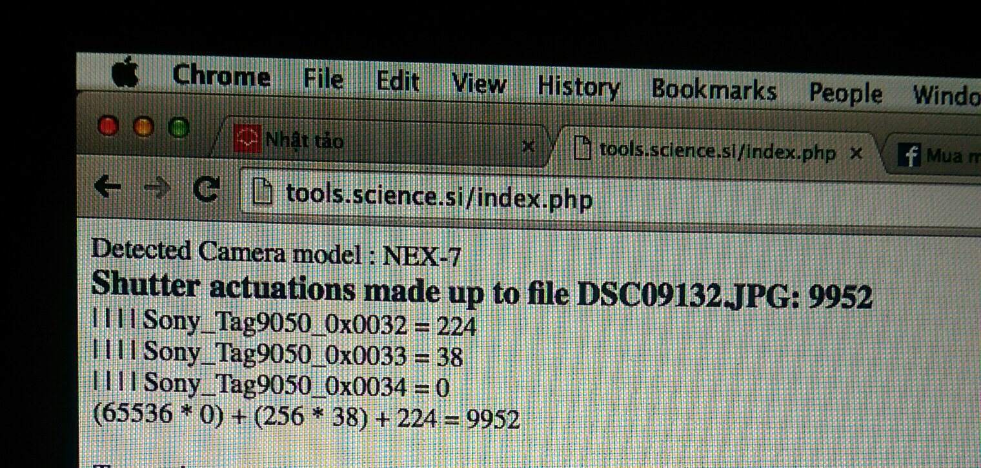981x468 pixels.
Task: Open the History menu
Action: [578, 87]
